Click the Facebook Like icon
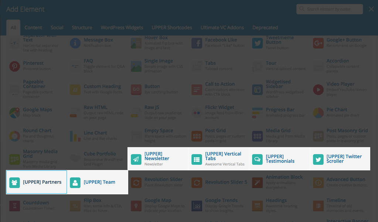 [x=197, y=43]
